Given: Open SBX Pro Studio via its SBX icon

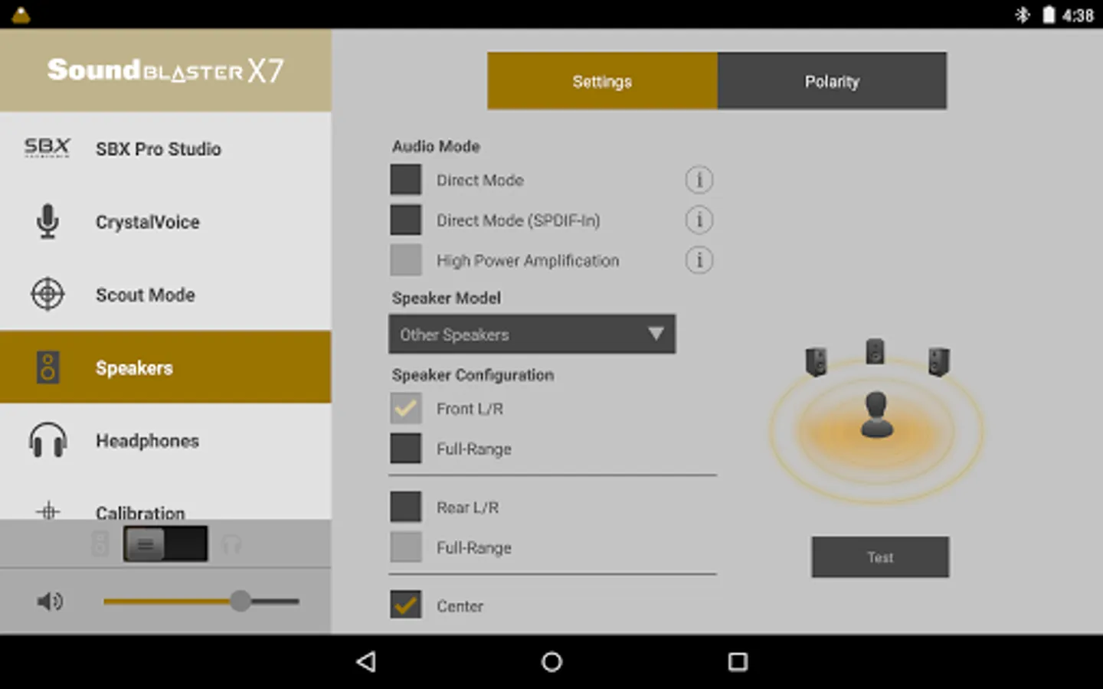Looking at the screenshot, I should pyautogui.click(x=47, y=148).
